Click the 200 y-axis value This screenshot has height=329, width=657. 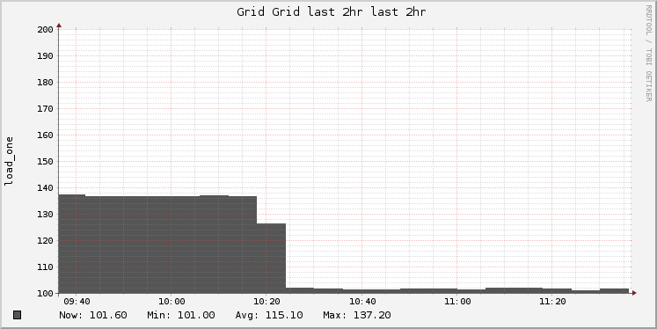tap(46, 29)
